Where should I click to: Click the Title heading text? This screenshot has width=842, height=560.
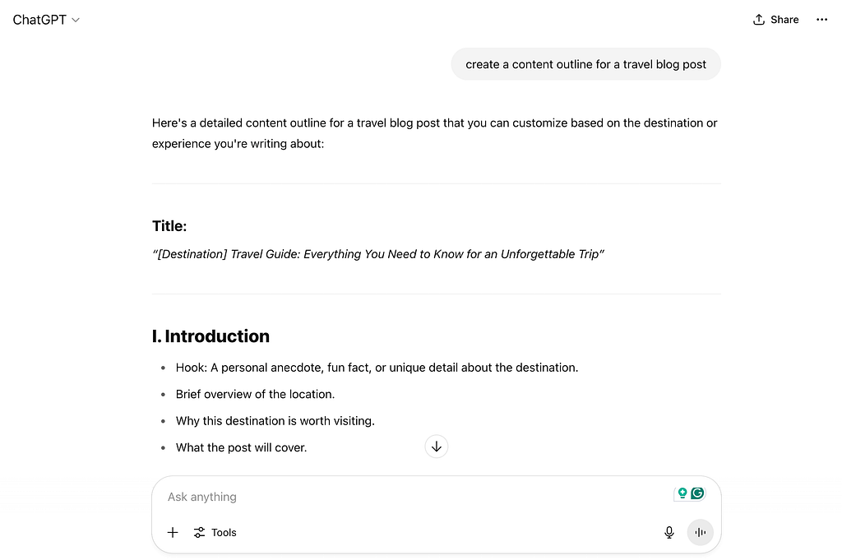point(169,226)
